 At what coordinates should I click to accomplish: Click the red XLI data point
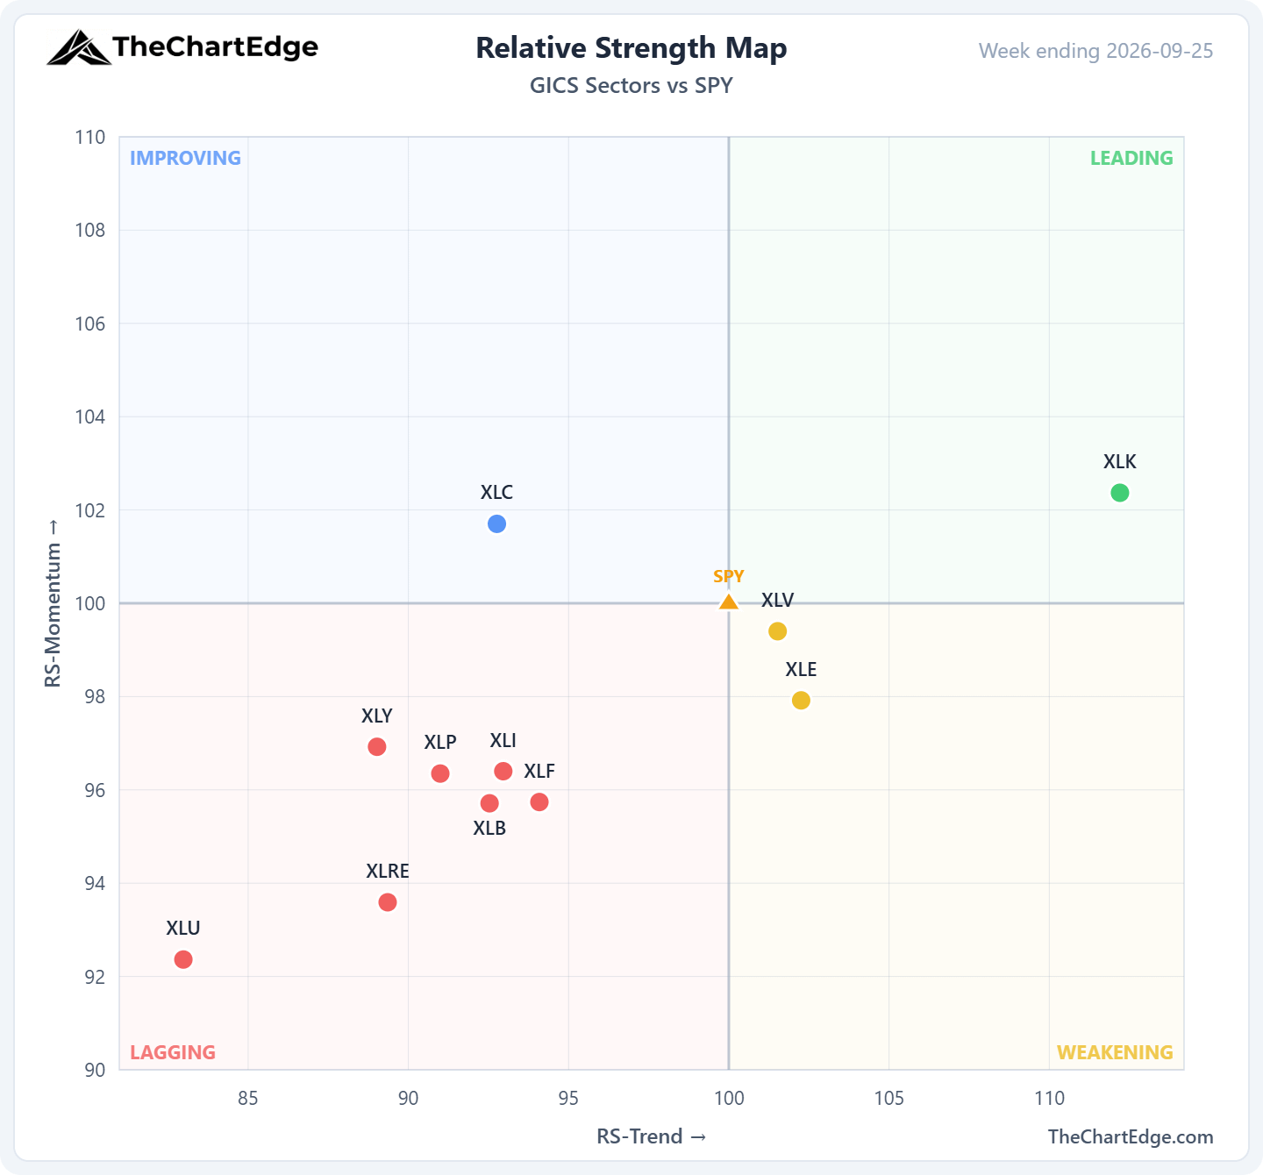click(503, 771)
